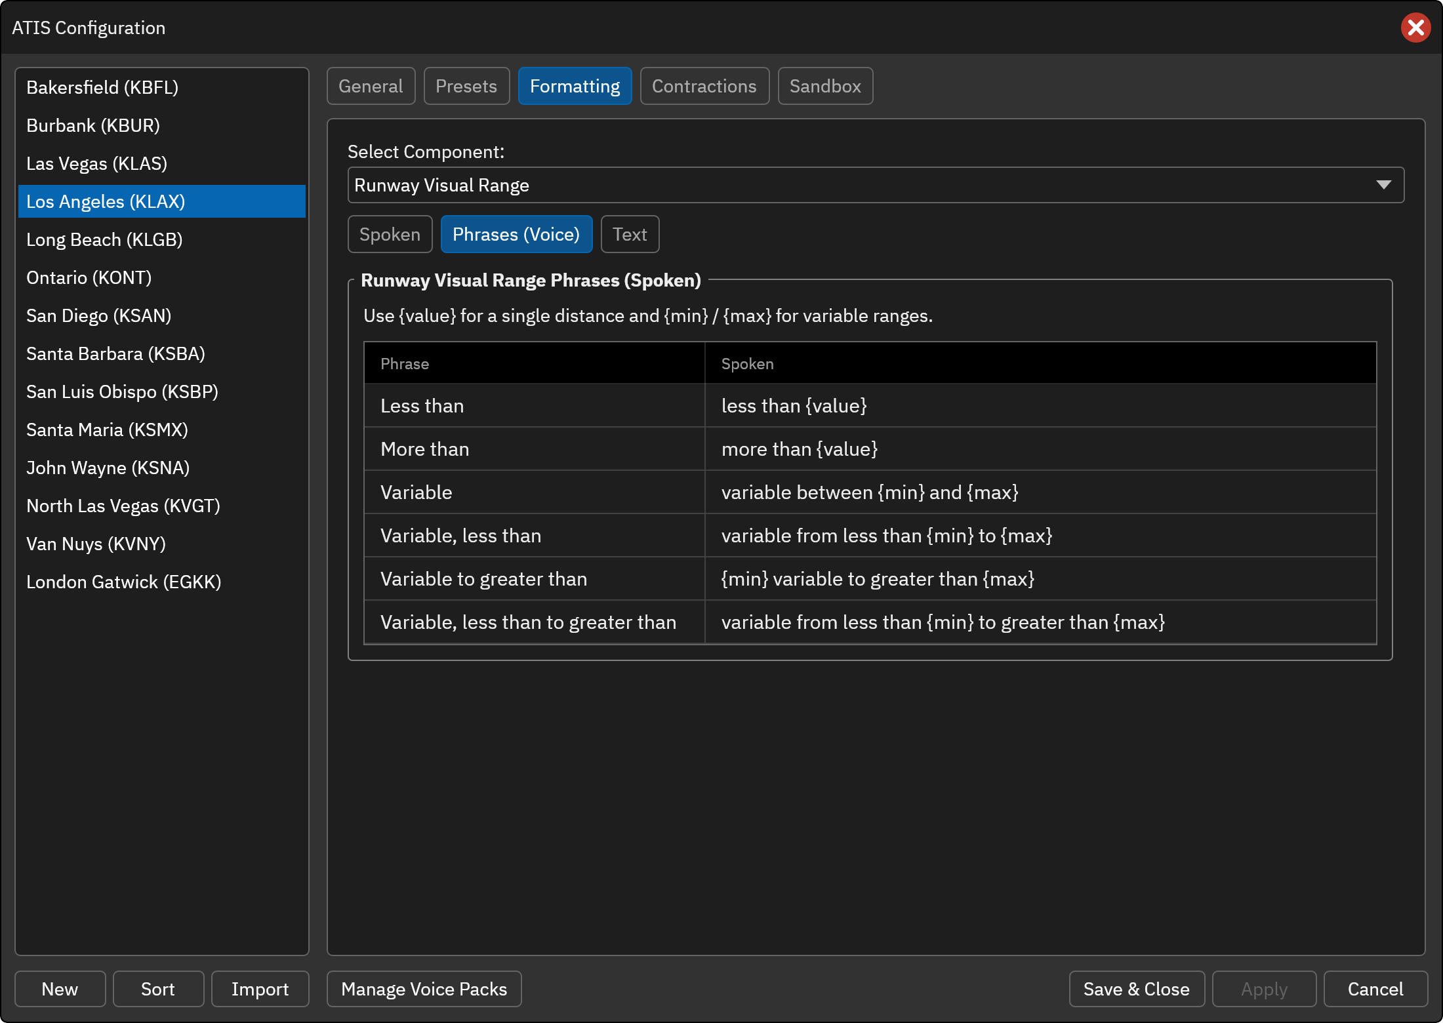
Task: Select Santa Maria (KSMX) station
Action: click(162, 430)
